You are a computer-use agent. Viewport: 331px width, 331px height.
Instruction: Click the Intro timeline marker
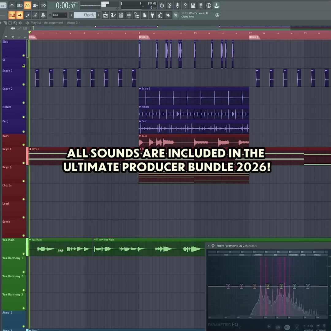[32, 37]
